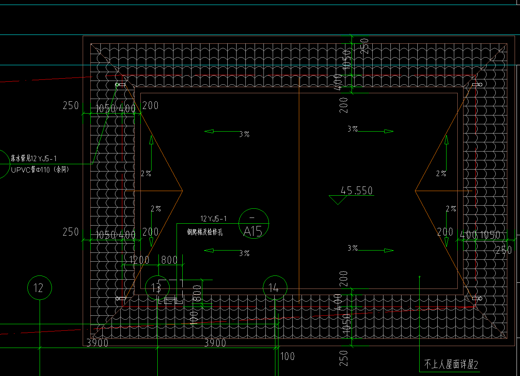Viewport: 520px width, 376px height.
Task: Click the upper-left 3% slope label
Action: pos(244,134)
